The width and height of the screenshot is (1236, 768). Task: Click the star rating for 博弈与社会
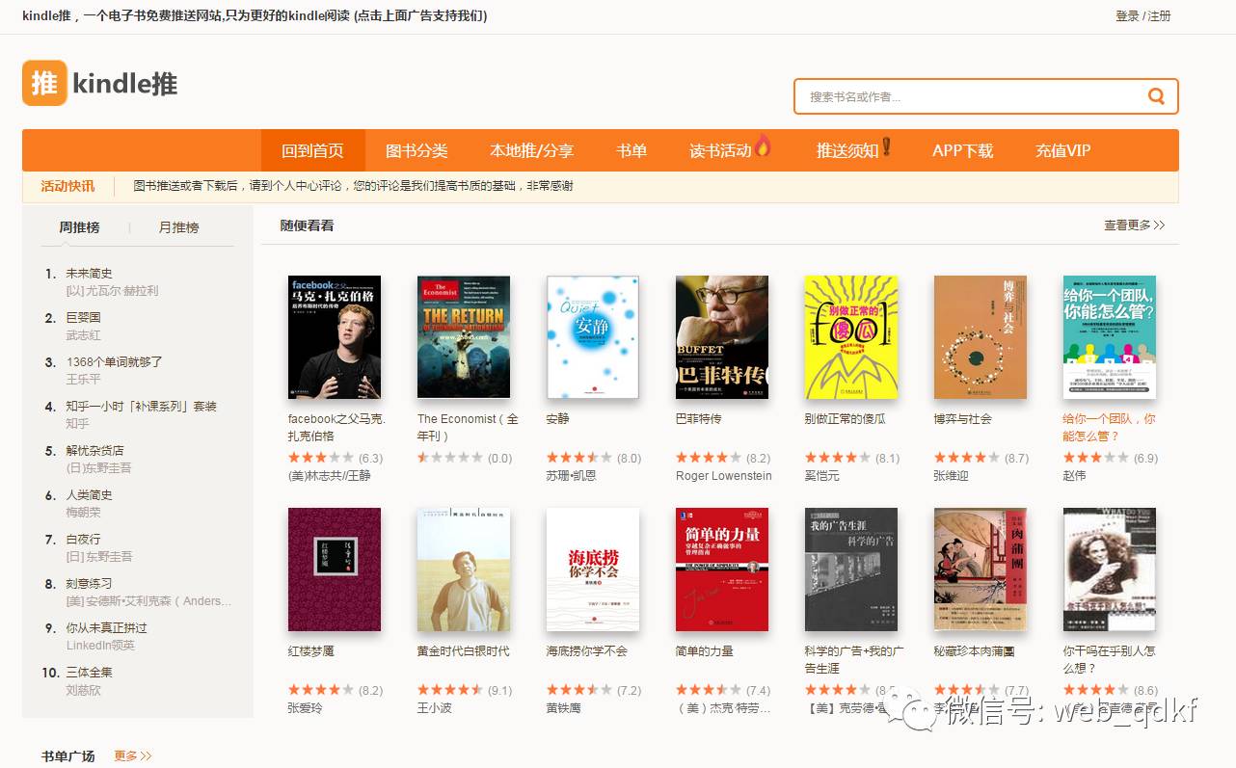[x=967, y=458]
